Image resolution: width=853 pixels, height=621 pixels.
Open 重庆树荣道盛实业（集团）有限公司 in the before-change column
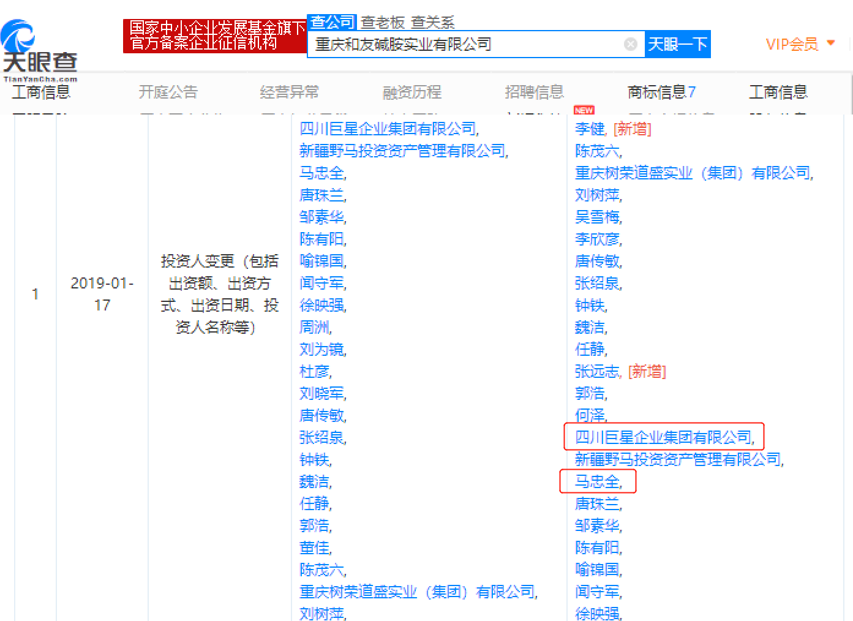tap(418, 592)
